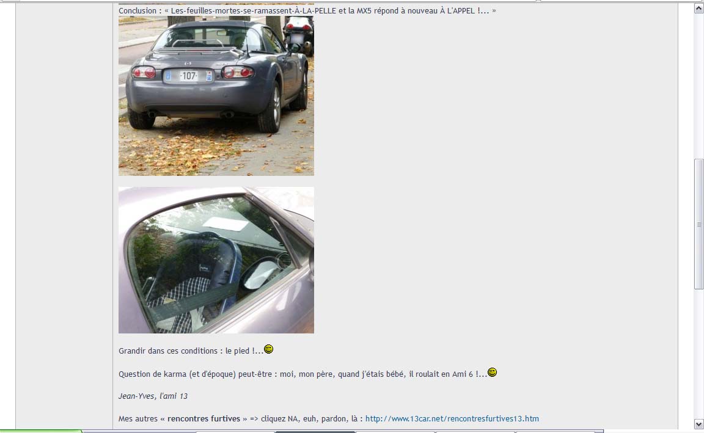Click the photo of the baby car seat
This screenshot has height=433, width=704.
[216, 260]
